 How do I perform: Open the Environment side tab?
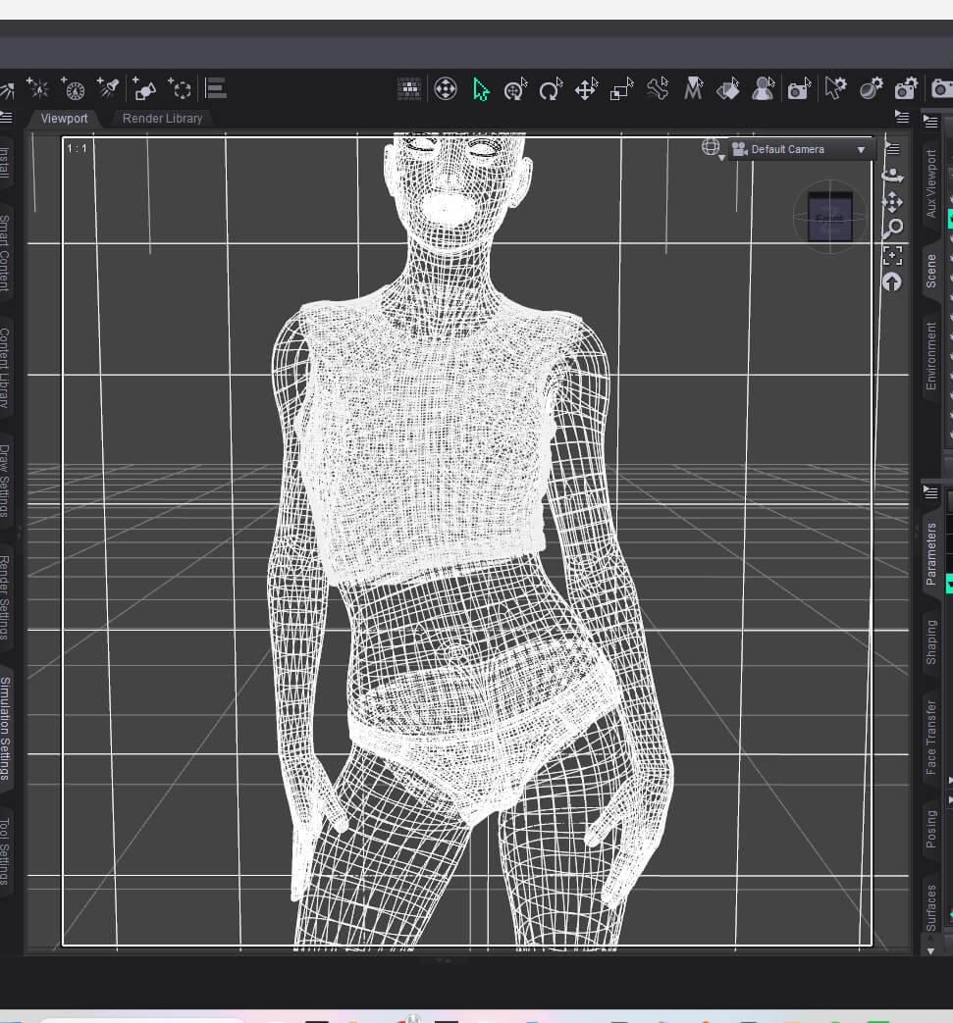[930, 356]
